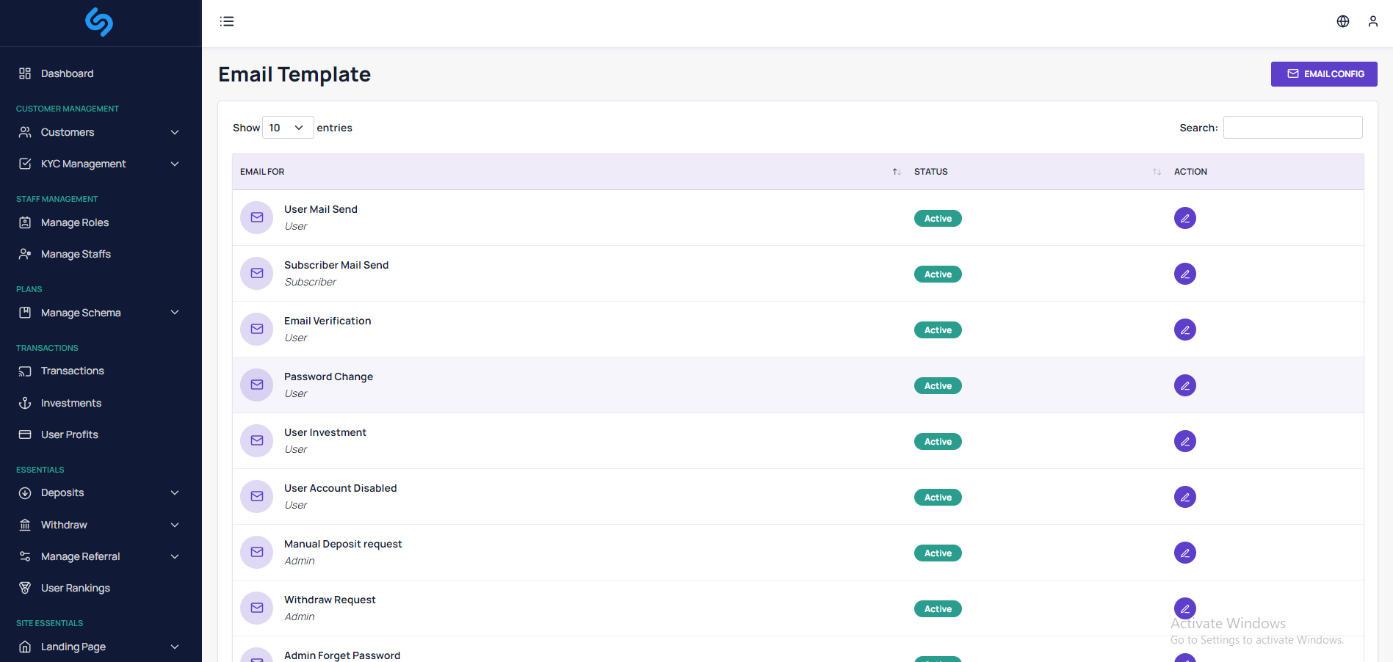Click Active badge for Subscriber Mail Send

coord(937,274)
